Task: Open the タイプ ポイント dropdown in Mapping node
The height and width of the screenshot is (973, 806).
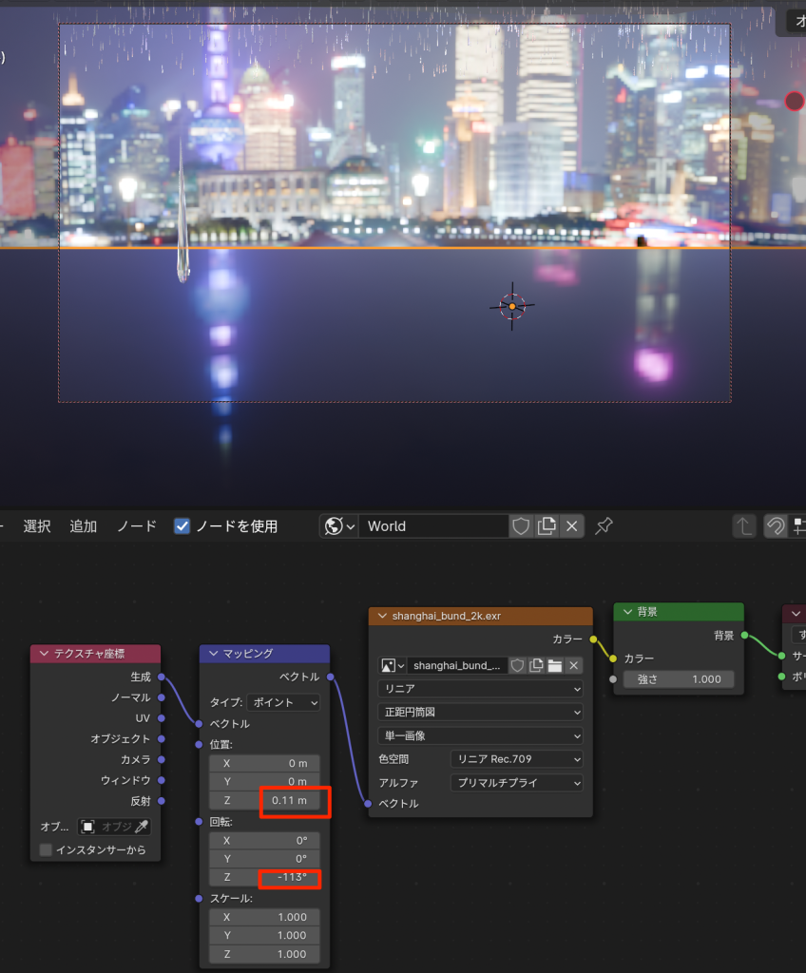Action: point(283,702)
